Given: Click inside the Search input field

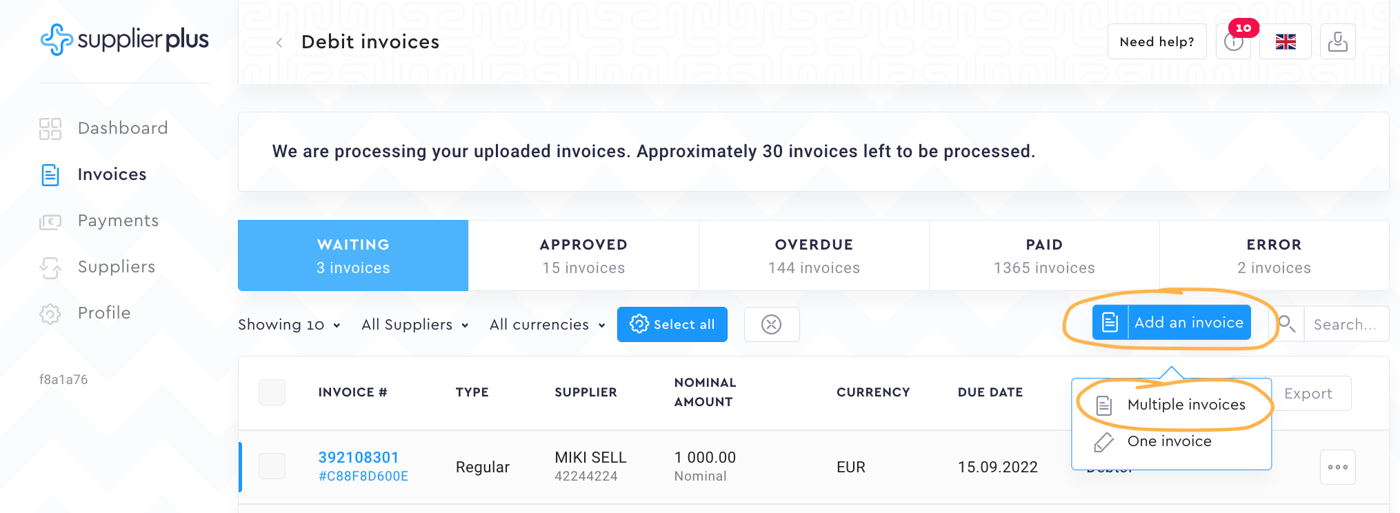Looking at the screenshot, I should pos(1345,323).
